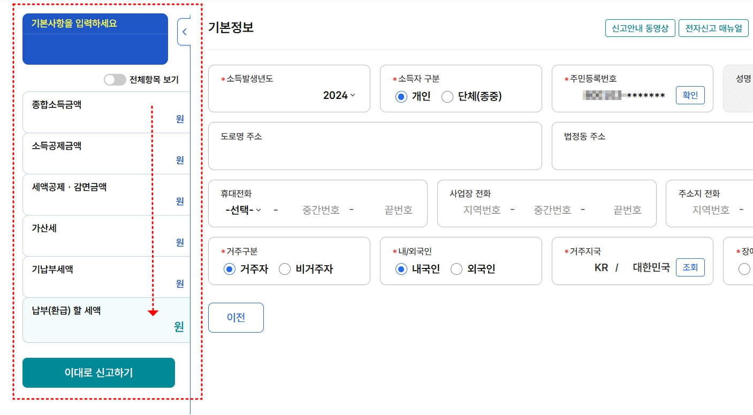The width and height of the screenshot is (753, 415).
Task: Toggle the 전체항목 보기 switch
Action: pos(115,80)
